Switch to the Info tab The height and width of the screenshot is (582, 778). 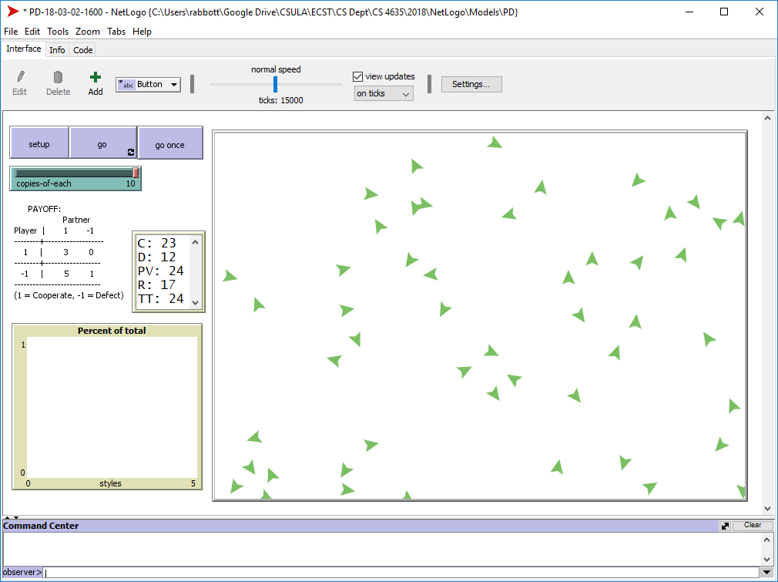coord(57,50)
